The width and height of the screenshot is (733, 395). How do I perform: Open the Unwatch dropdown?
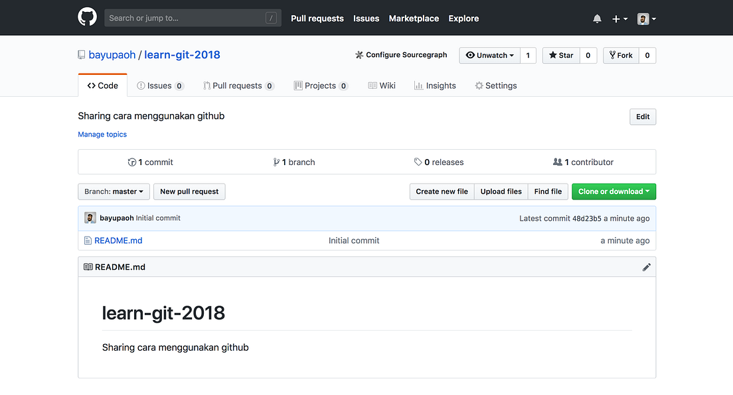[x=489, y=55]
